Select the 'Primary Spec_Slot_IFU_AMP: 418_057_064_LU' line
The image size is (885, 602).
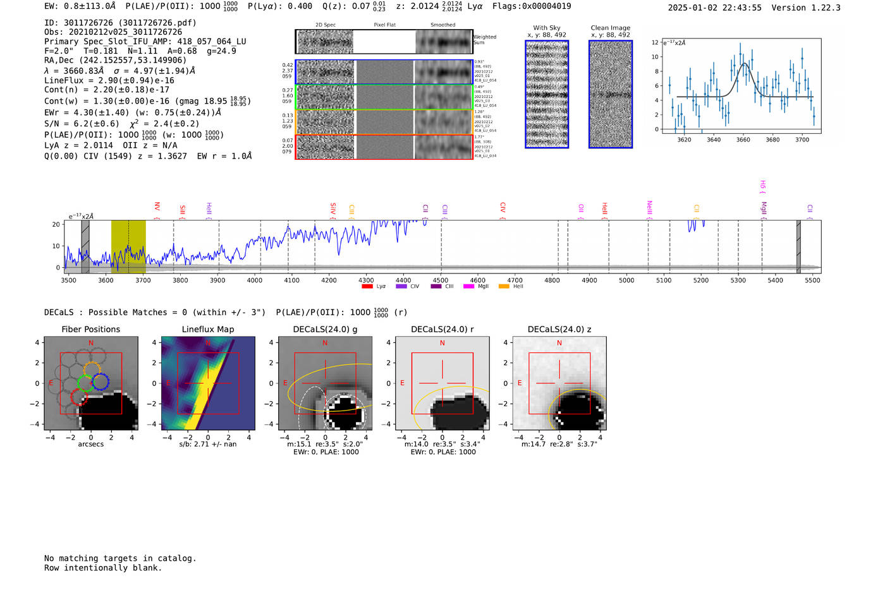pyautogui.click(x=145, y=41)
